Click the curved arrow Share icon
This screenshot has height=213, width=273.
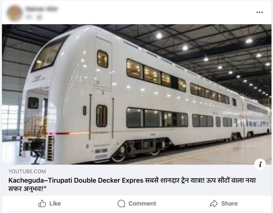[214, 203]
